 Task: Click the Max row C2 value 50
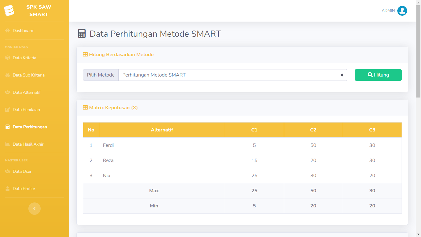(x=313, y=191)
